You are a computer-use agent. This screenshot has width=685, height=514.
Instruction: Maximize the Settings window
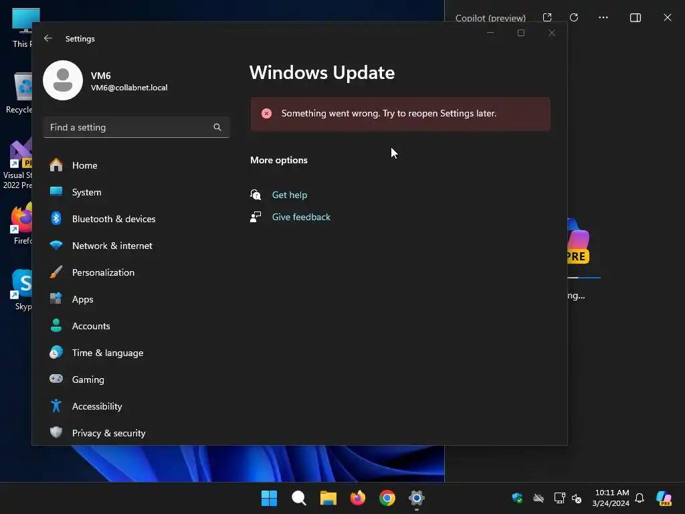[520, 33]
